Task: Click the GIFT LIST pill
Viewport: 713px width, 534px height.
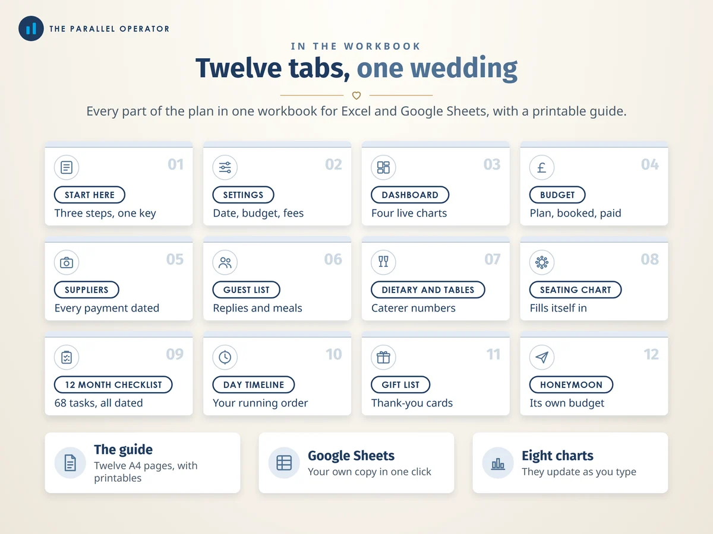Action: [x=400, y=384]
